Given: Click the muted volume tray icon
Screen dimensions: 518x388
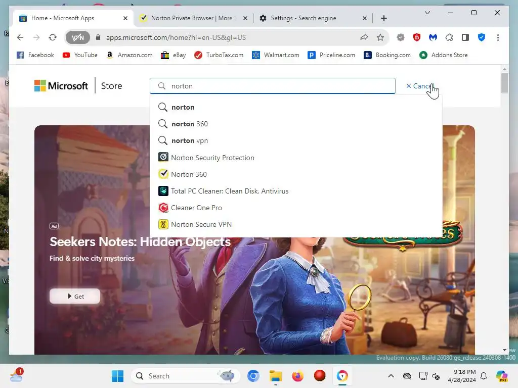Looking at the screenshot, I should 436,376.
